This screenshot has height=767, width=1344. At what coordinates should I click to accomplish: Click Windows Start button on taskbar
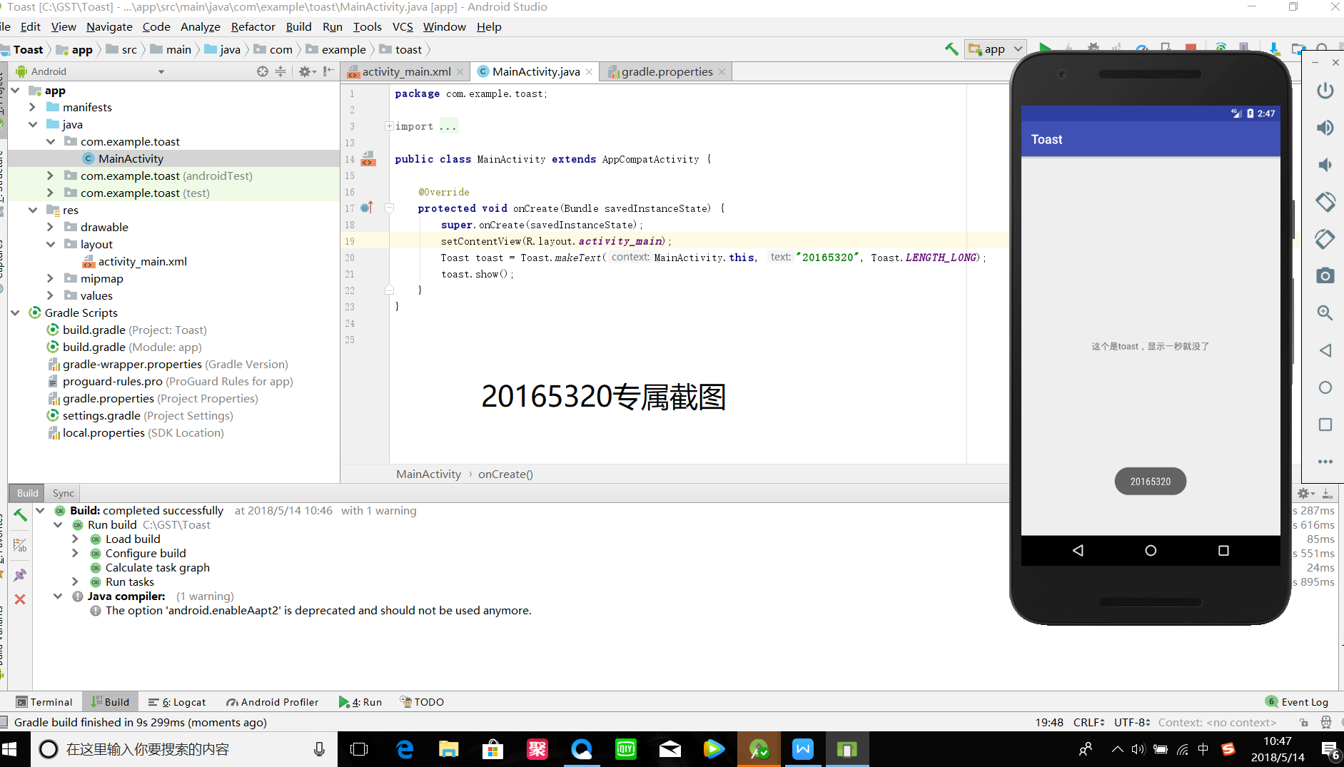tap(10, 749)
